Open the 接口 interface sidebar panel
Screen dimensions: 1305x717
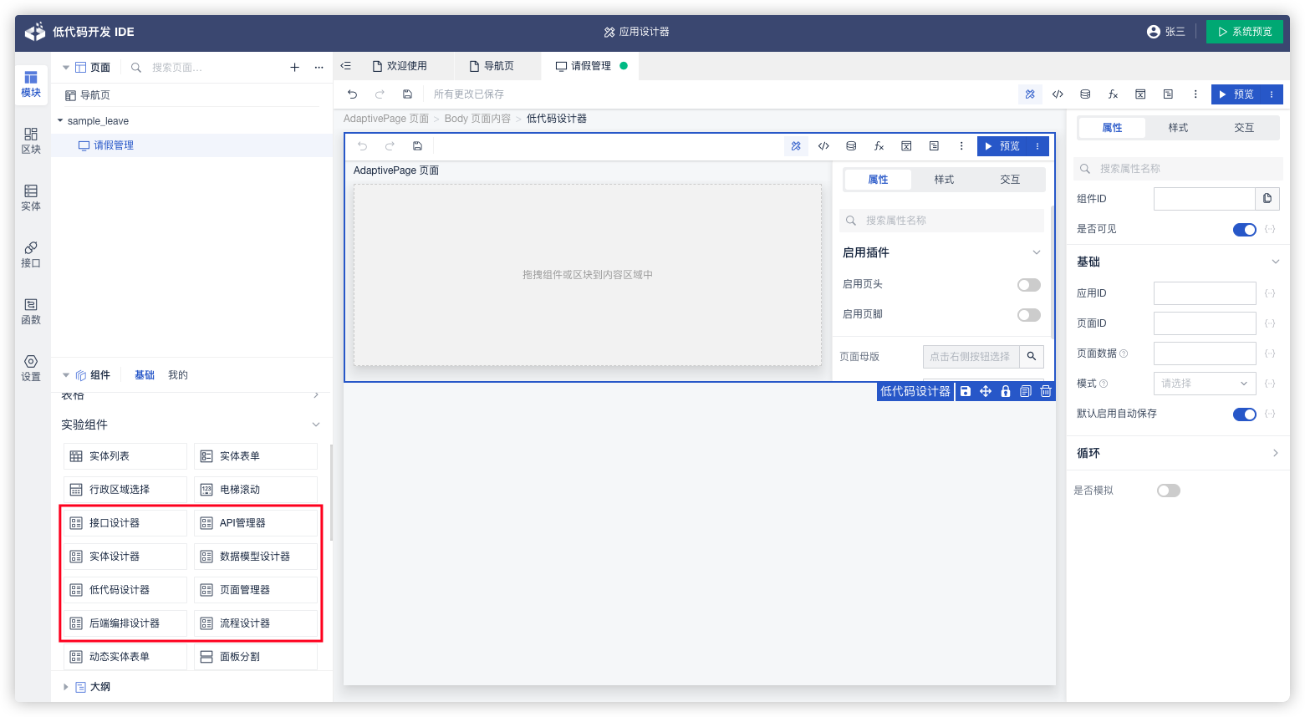(31, 254)
